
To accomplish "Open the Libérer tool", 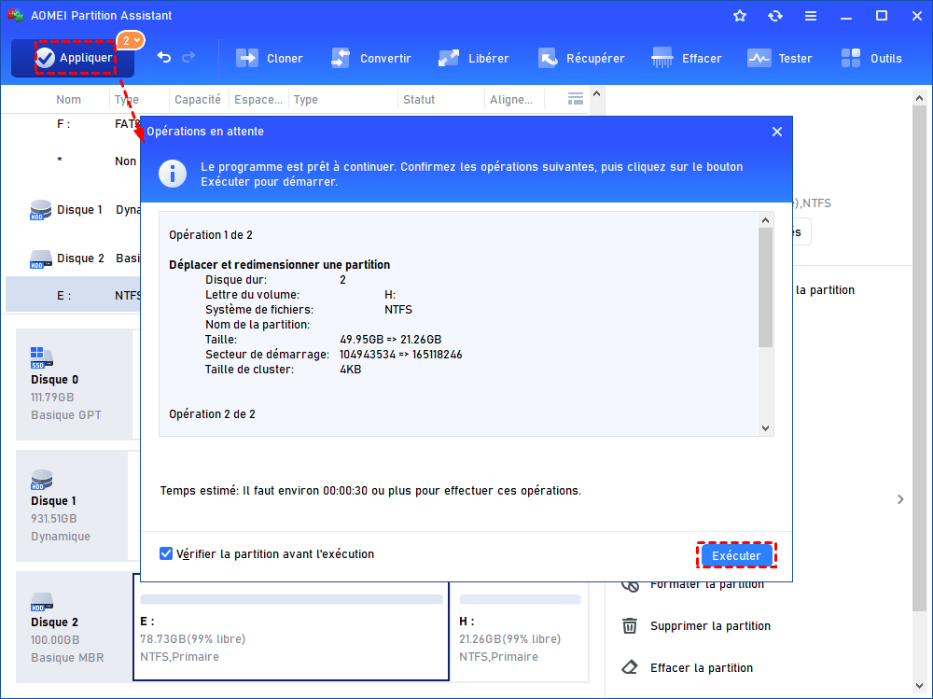I will tap(474, 59).
